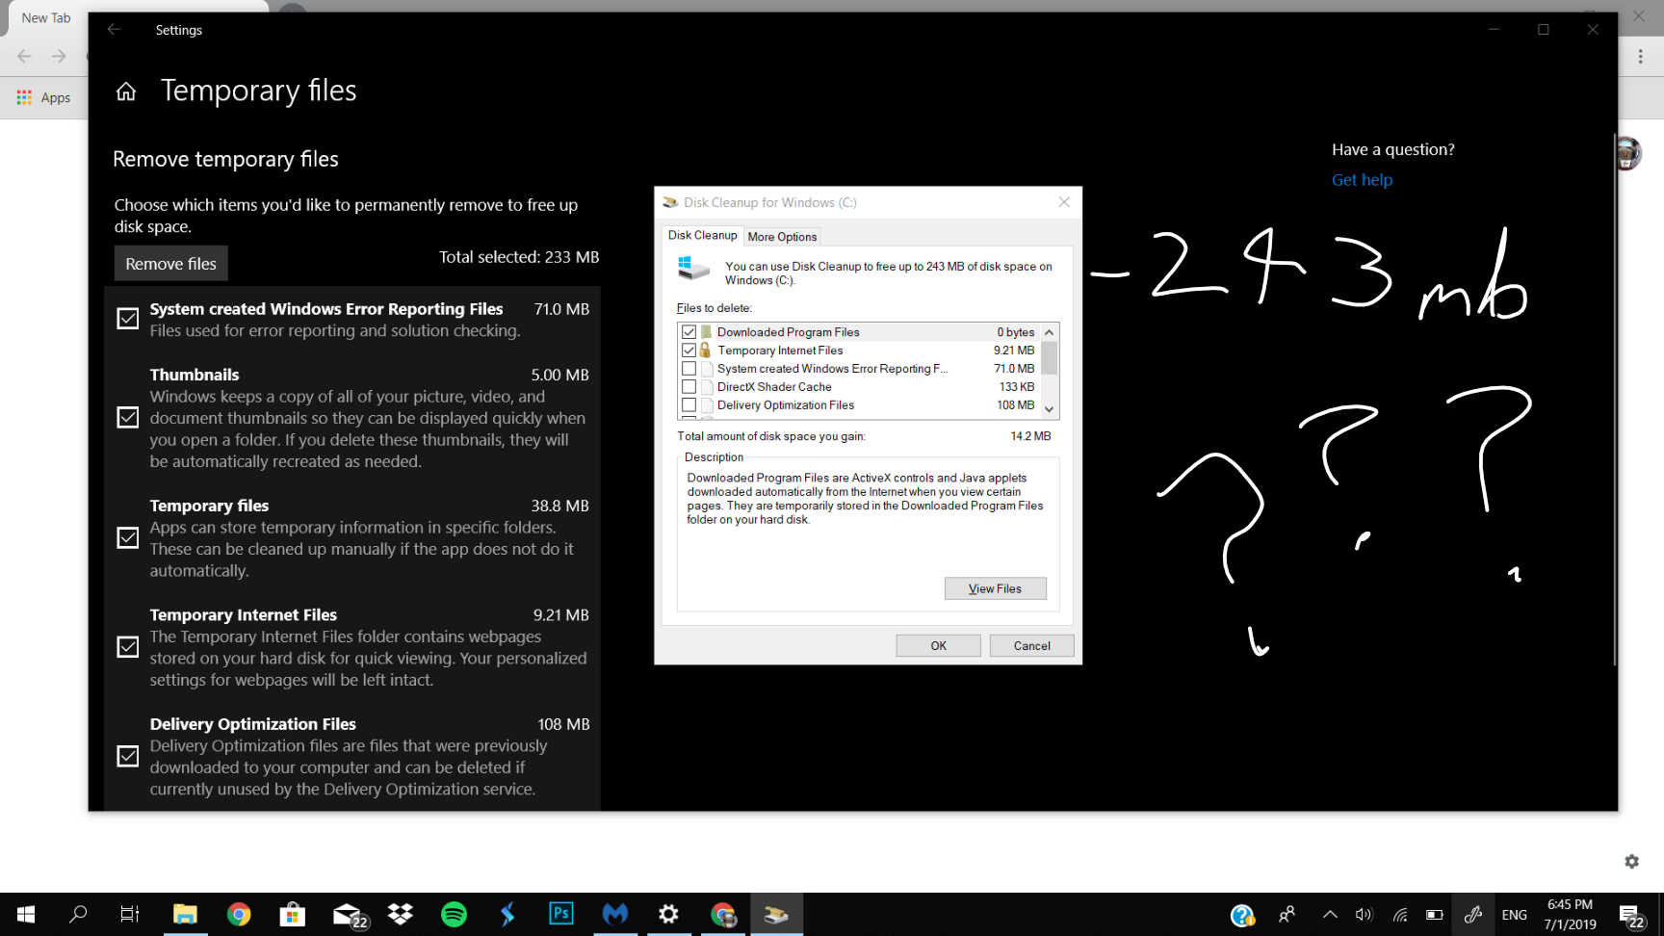Screen dimensions: 1664x936
Task: Open the volume control in the tray
Action: [x=1364, y=915]
